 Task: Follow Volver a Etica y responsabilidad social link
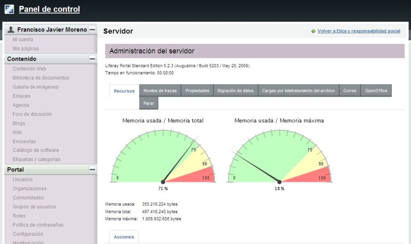tap(358, 31)
